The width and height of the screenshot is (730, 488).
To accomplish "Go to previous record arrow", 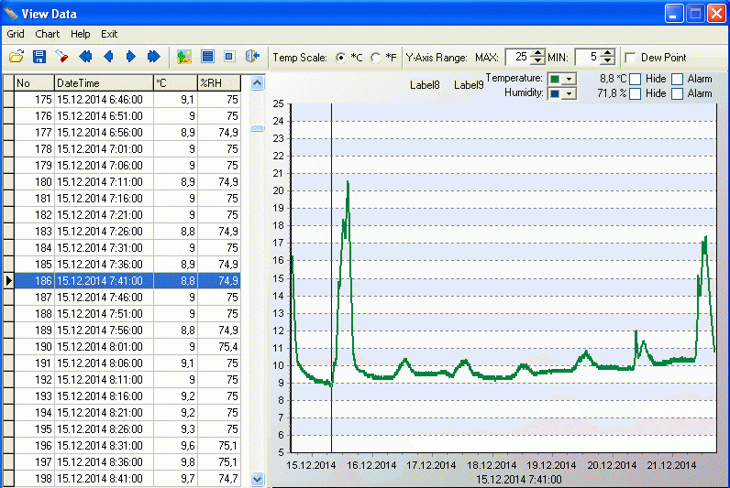I will pyautogui.click(x=108, y=57).
